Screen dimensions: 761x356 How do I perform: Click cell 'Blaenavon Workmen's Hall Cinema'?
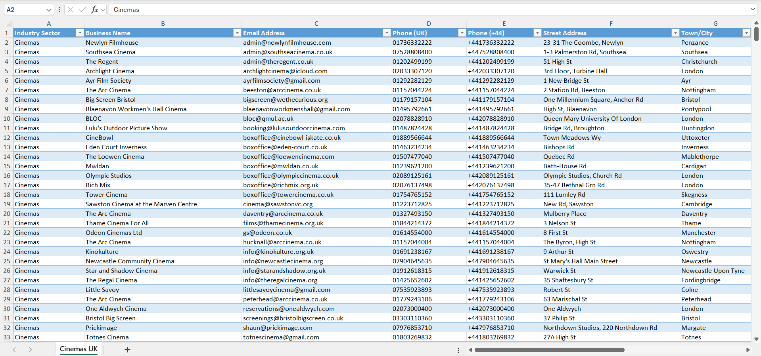[x=163, y=109]
